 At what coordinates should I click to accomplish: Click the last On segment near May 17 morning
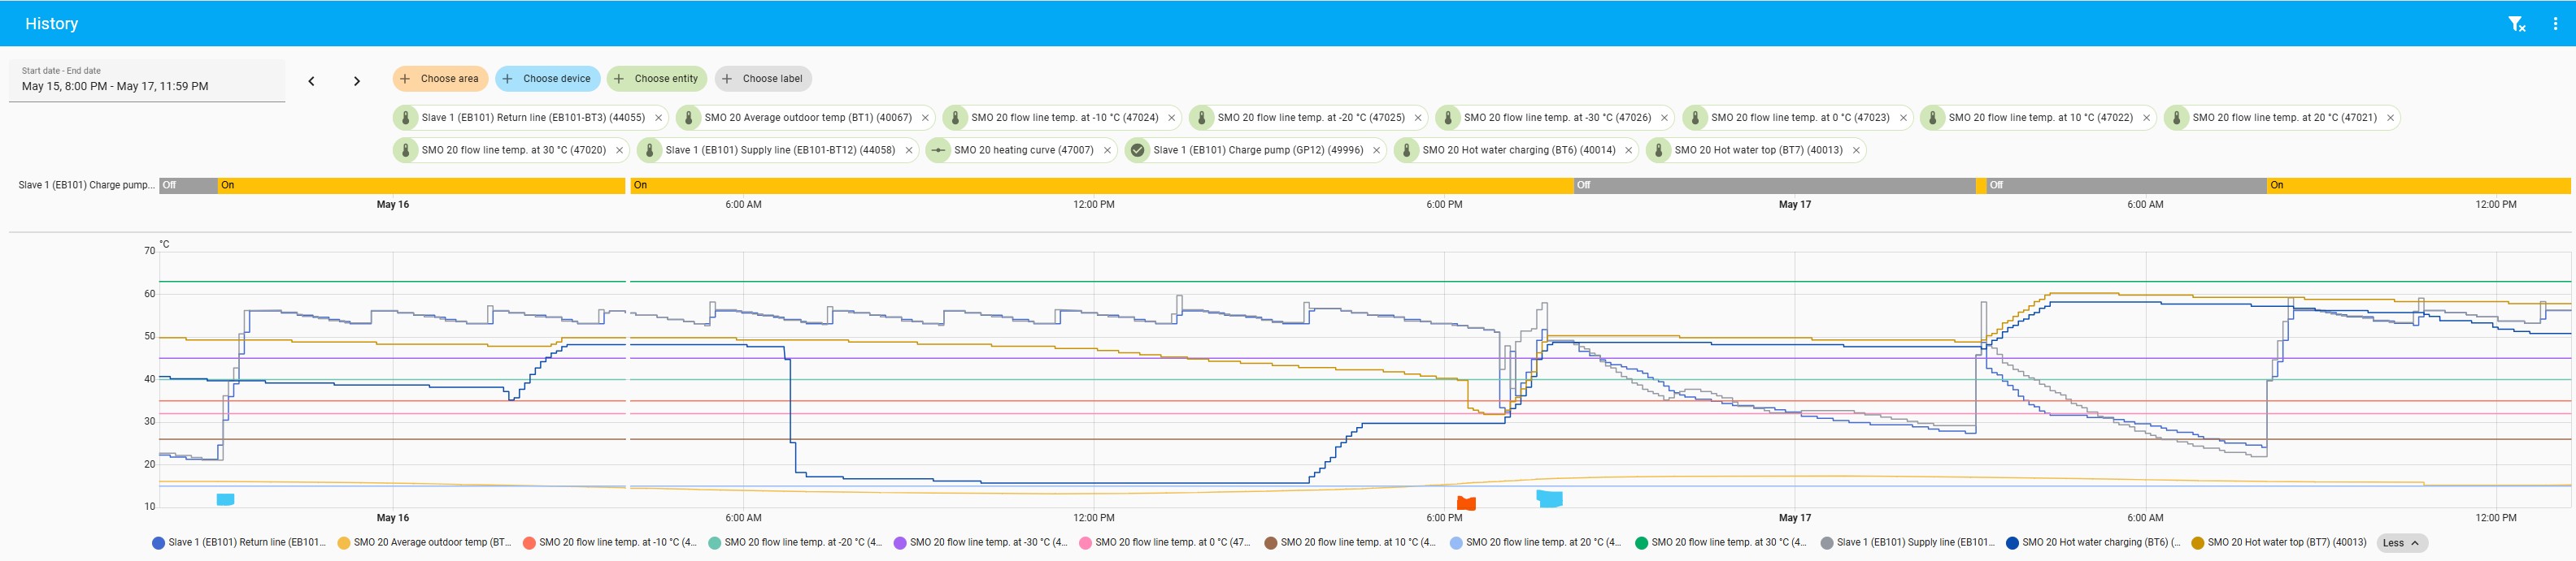coord(2418,184)
